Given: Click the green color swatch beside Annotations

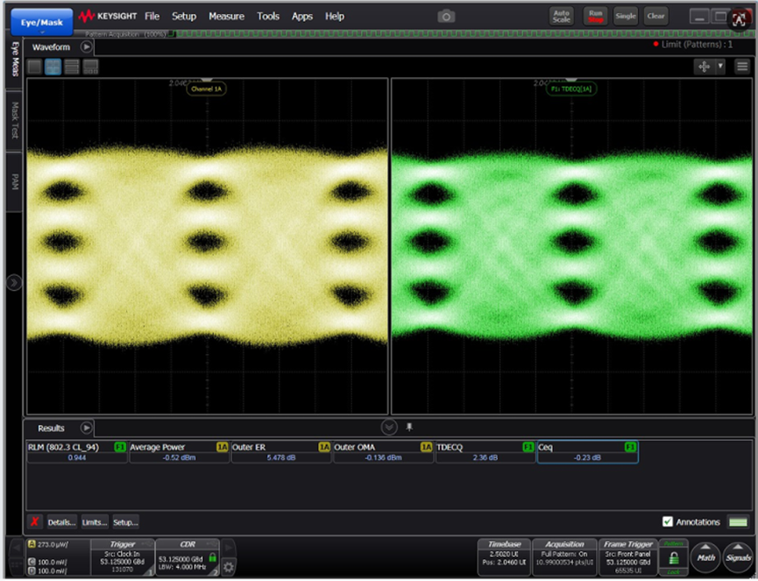Looking at the screenshot, I should point(740,522).
